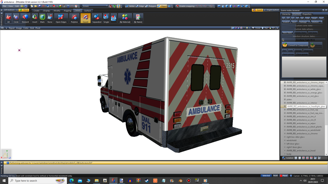Add sphere primitive from toolbar
The width and height of the screenshot is (328, 184).
pos(238,6)
